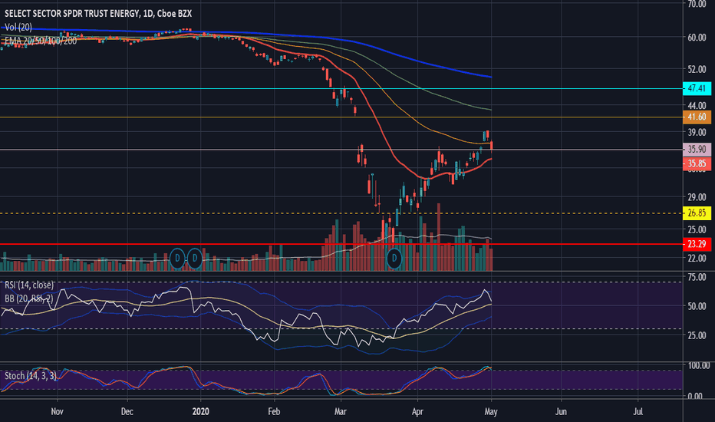Click the 35.90 grey price label
Viewport: 715px width, 422px height.
pyautogui.click(x=697, y=149)
